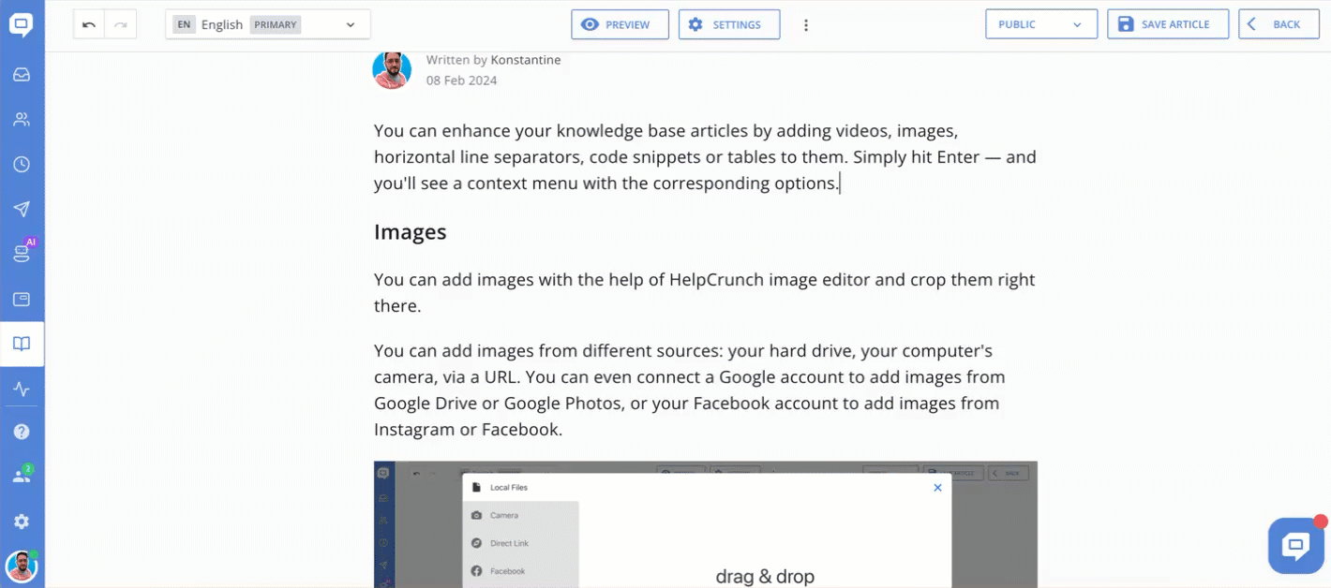Click the embedded upload dialog image
The image size is (1331, 588).
coord(705,524)
